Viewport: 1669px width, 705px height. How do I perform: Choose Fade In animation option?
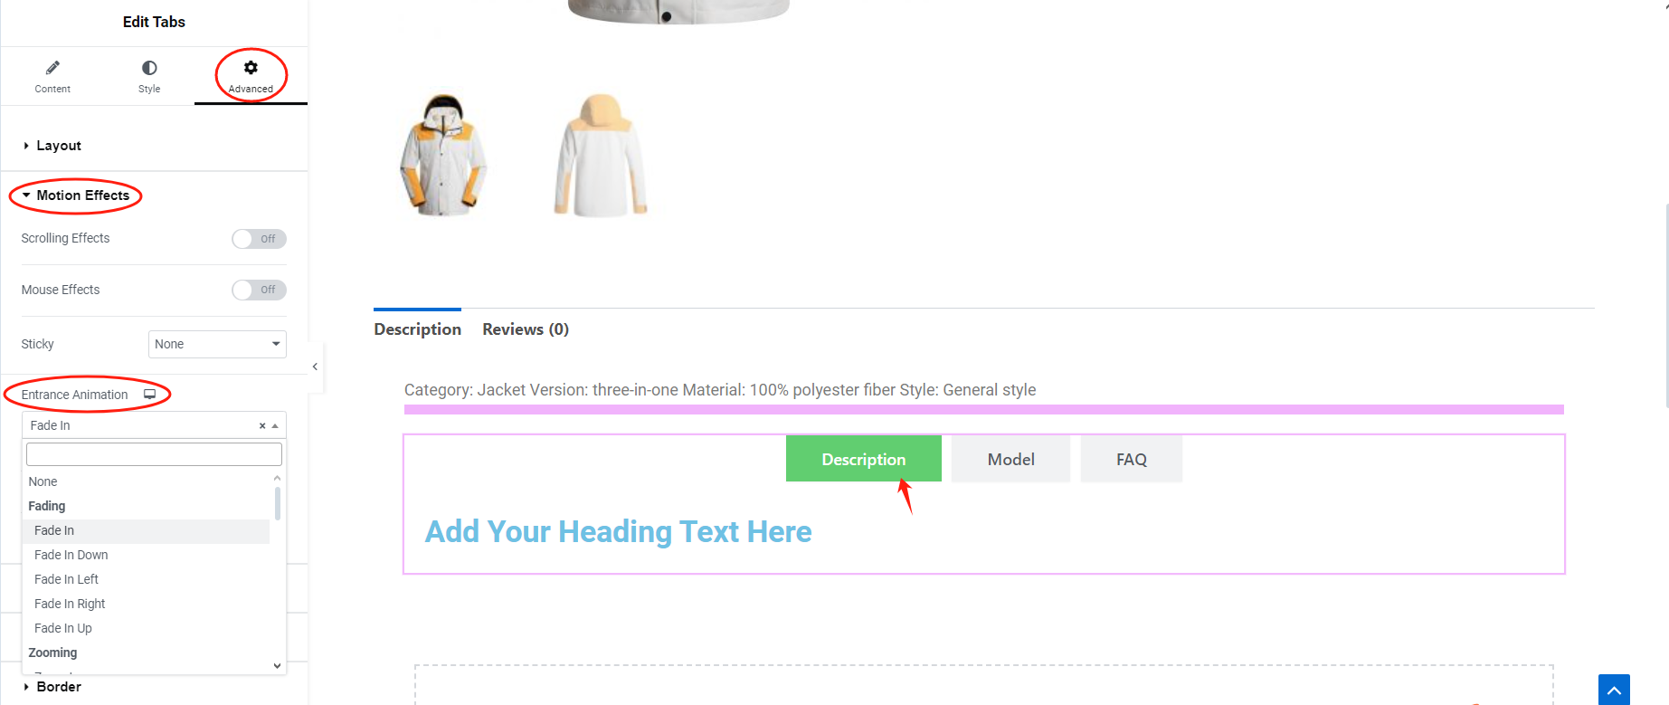[x=146, y=530]
